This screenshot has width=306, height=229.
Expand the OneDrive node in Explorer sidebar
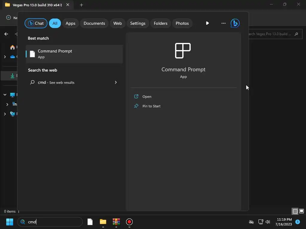pyautogui.click(x=5, y=57)
